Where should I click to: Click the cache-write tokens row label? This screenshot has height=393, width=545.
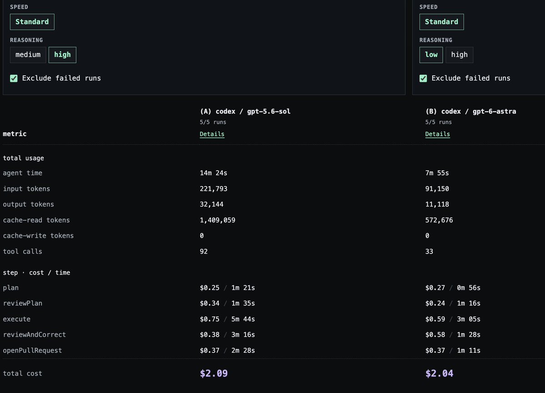click(38, 236)
